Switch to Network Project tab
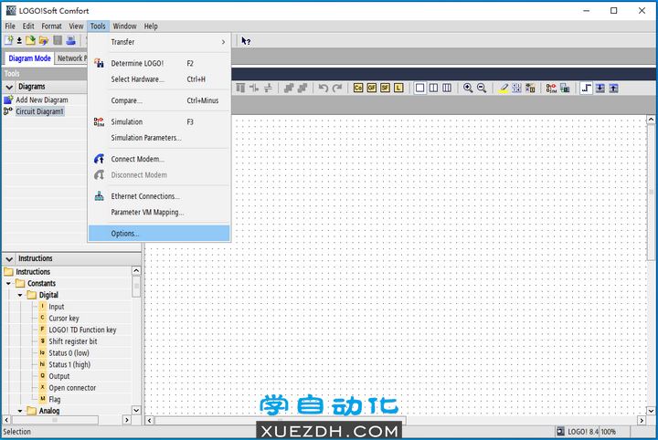The height and width of the screenshot is (440, 658). 71,58
